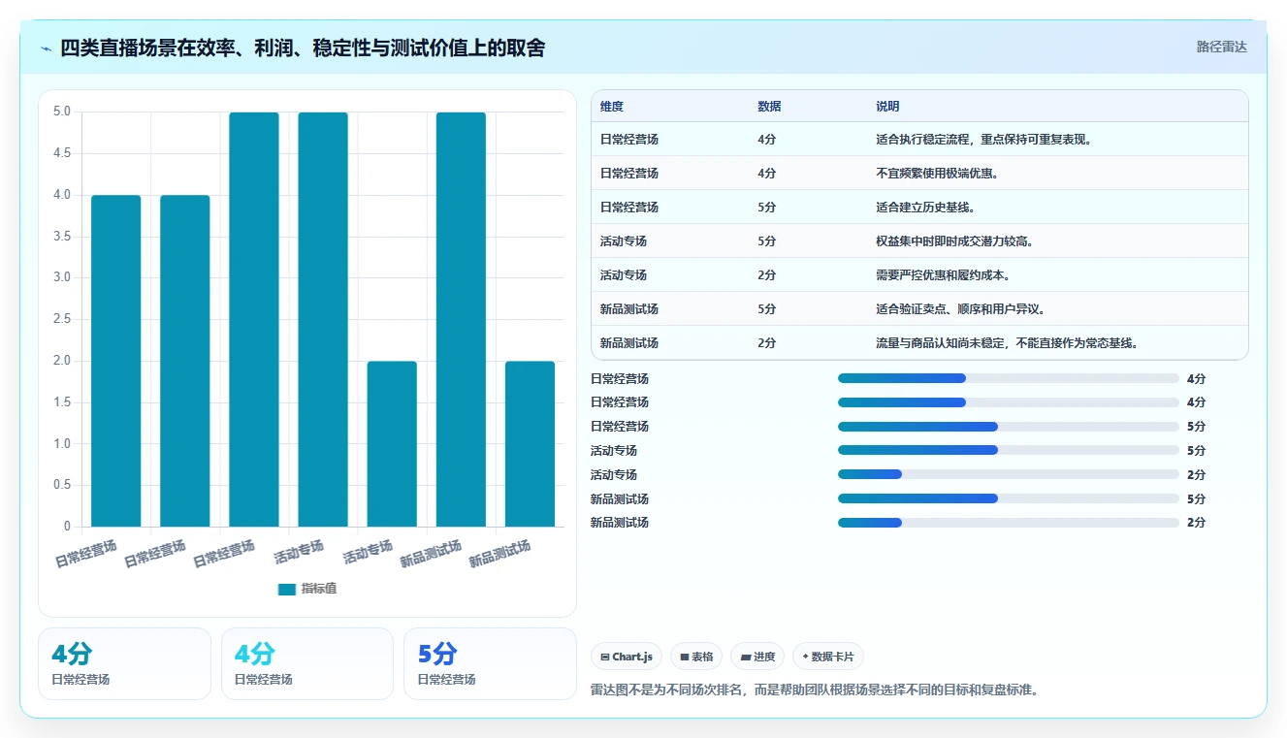1287x738 pixels.
Task: Select the Chart.js chip
Action: 626,657
